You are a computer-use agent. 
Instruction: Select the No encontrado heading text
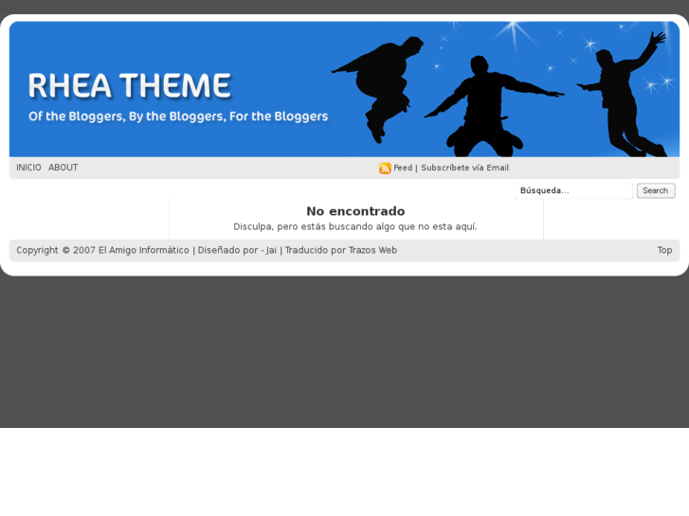355,211
